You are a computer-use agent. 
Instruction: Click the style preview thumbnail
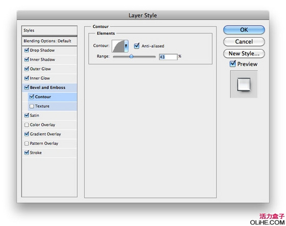(x=244, y=84)
